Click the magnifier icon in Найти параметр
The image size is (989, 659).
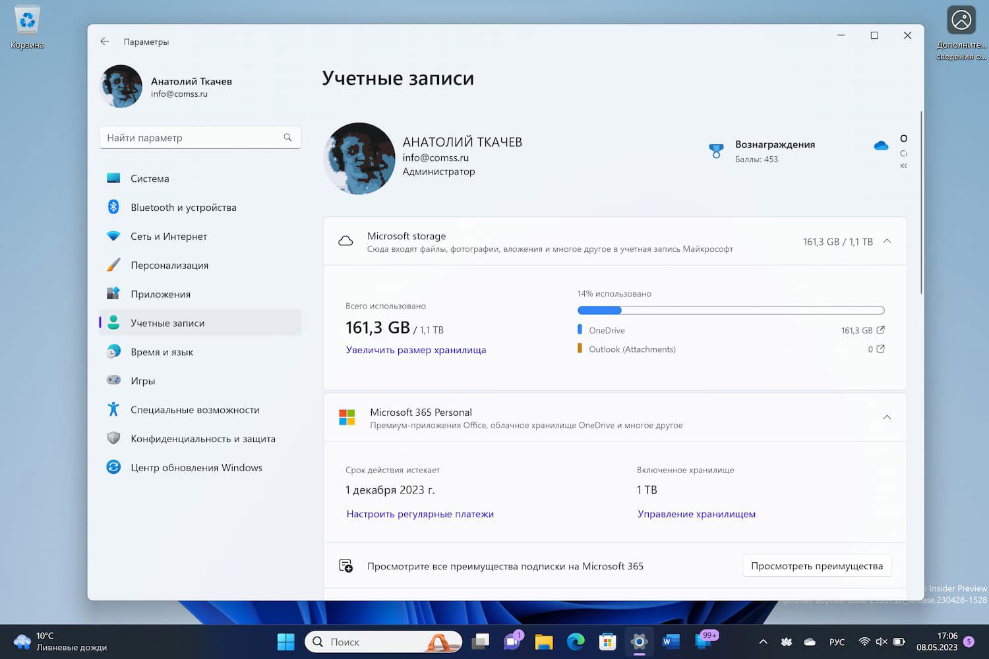[x=287, y=137]
